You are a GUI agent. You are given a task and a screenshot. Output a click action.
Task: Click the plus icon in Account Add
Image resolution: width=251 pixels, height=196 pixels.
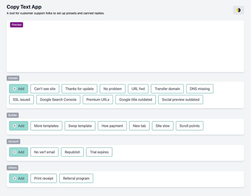pyautogui.click(x=15, y=152)
